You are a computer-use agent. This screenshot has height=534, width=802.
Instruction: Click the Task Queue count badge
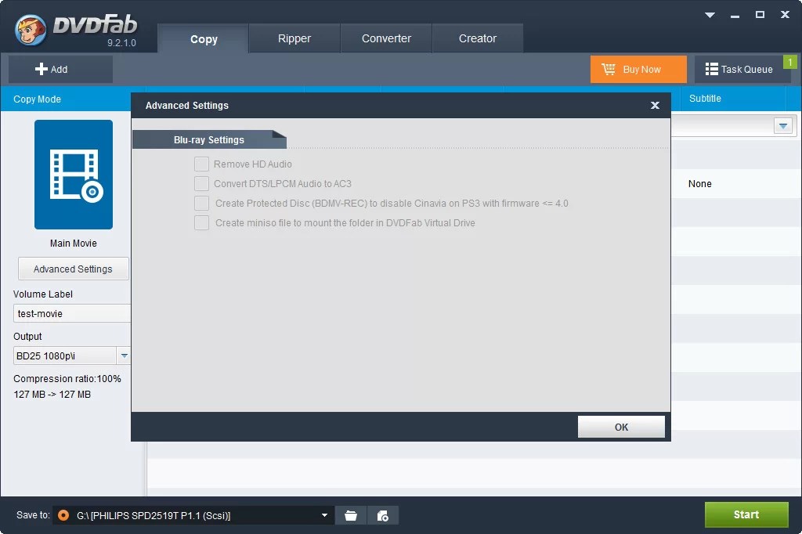(x=789, y=62)
